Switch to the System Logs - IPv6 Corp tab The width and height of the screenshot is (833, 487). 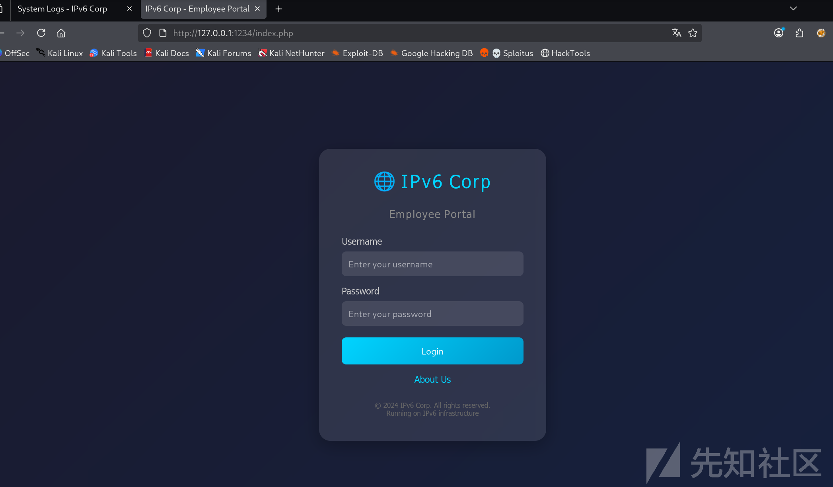62,9
